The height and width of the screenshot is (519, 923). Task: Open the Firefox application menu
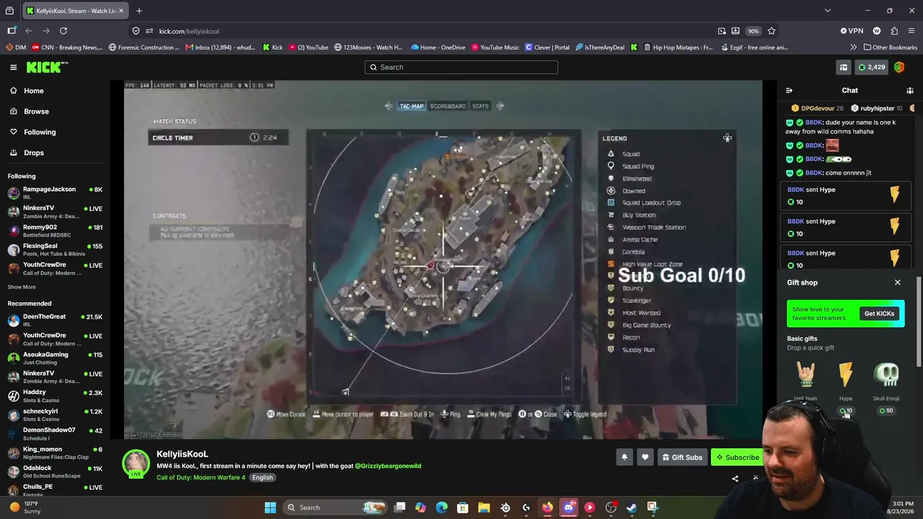click(x=911, y=31)
